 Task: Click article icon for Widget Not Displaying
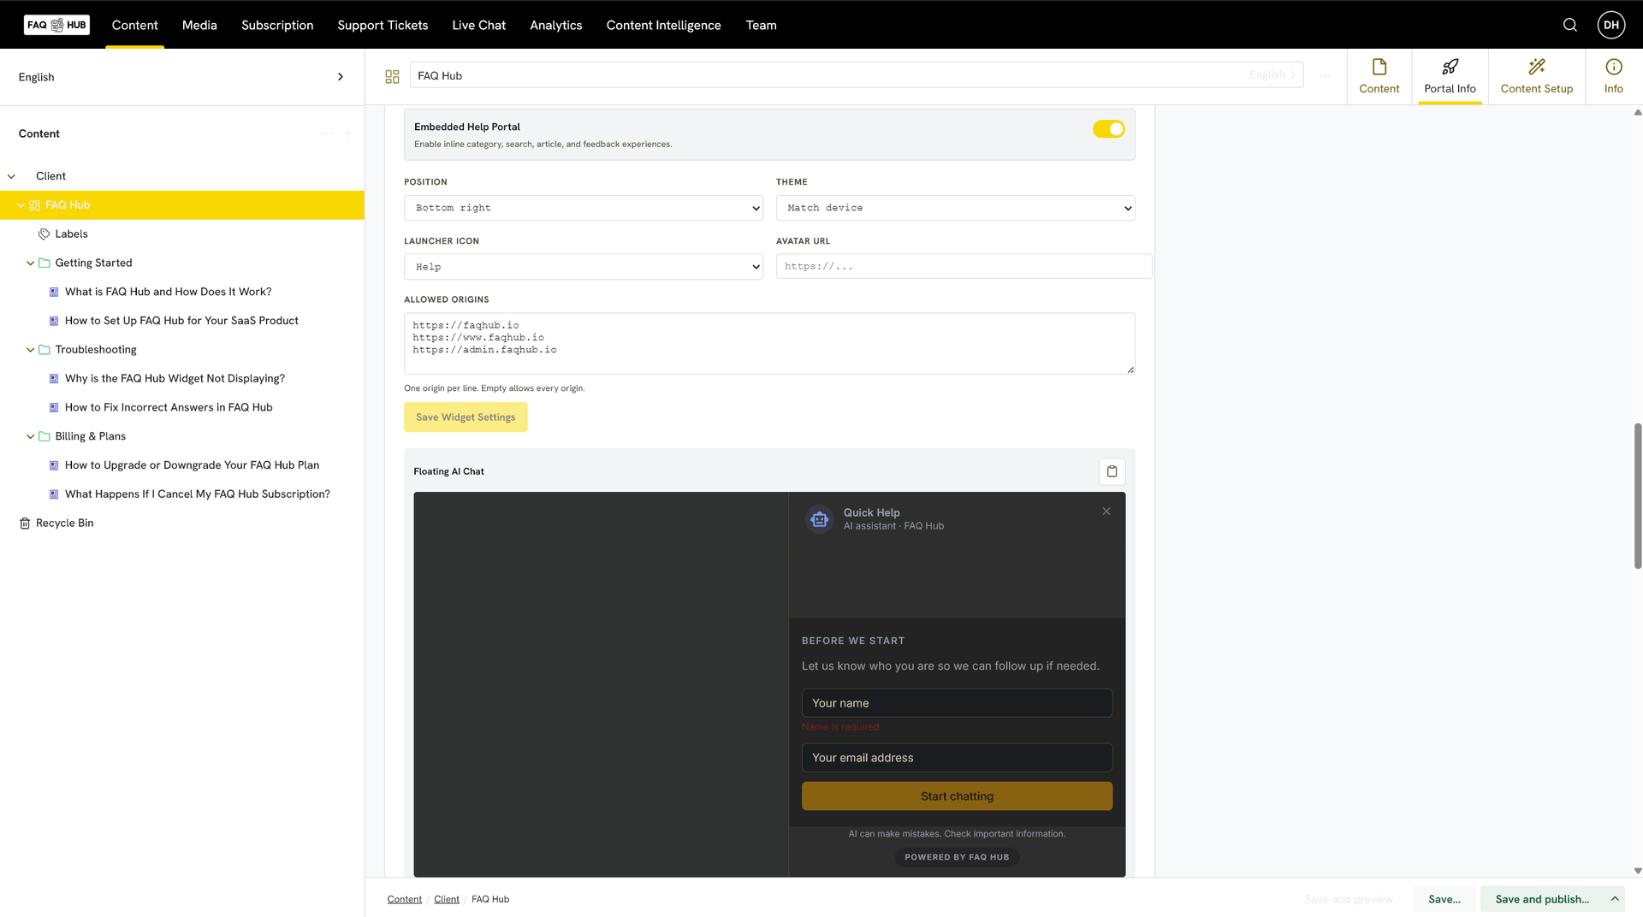[x=54, y=379]
